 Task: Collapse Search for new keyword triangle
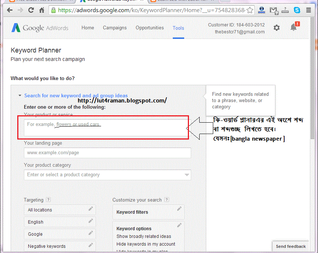(20, 95)
